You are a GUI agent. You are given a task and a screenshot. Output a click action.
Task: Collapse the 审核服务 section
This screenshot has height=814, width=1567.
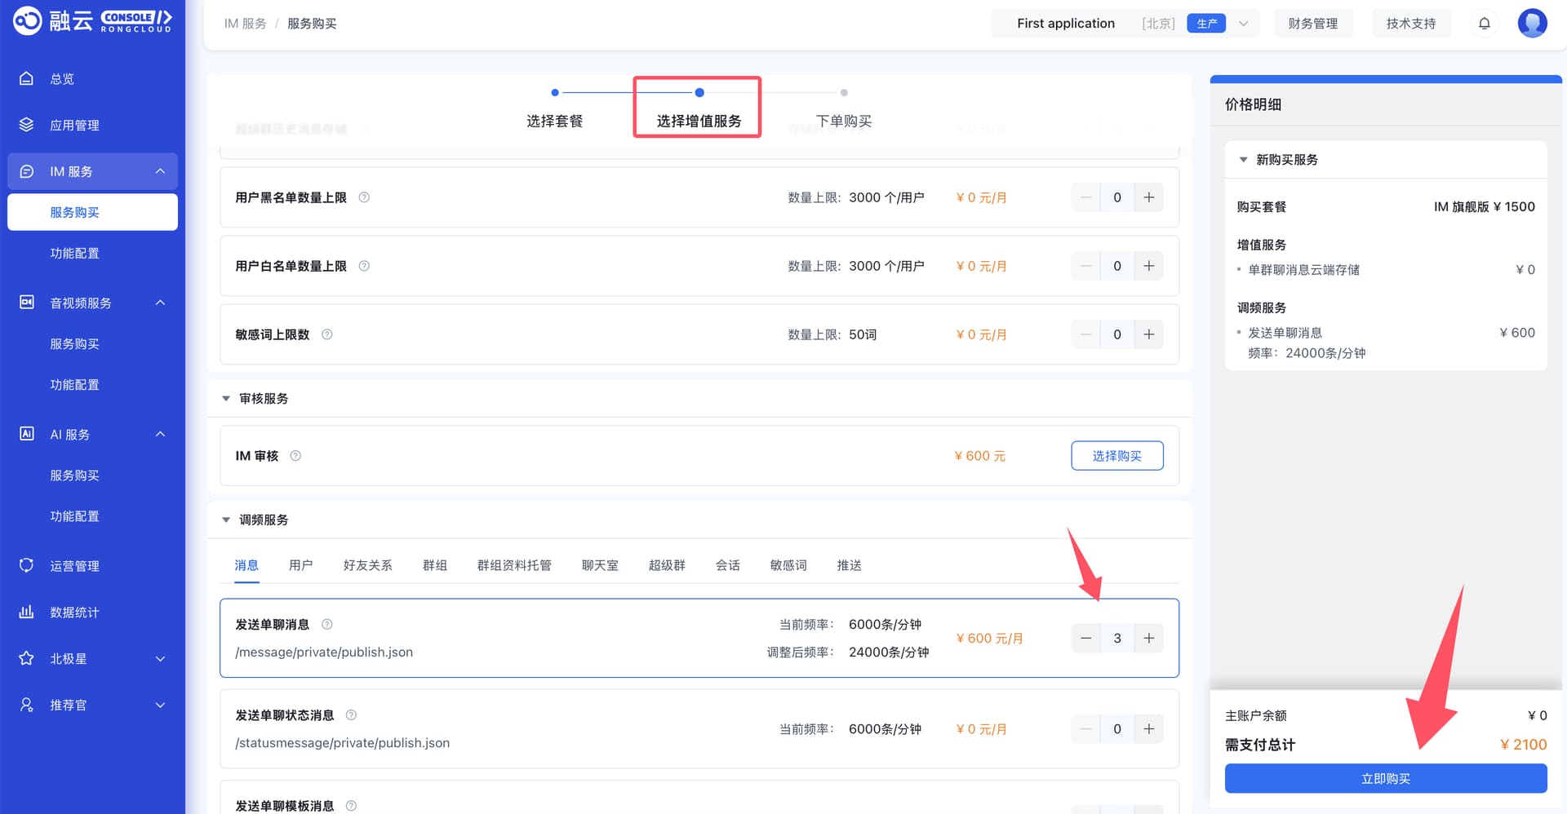[226, 399]
